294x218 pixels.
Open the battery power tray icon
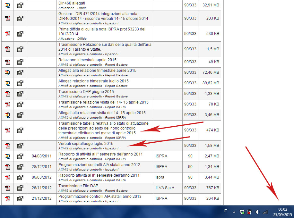click(x=250, y=212)
